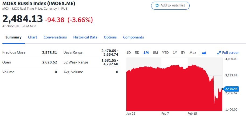The image size is (246, 117).
Task: Show YTD chart range
Action: pos(165,53)
